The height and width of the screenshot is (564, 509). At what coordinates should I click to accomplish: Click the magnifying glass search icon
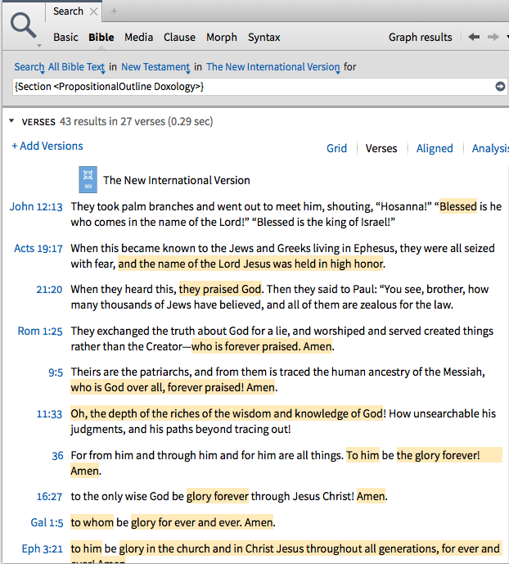[24, 25]
